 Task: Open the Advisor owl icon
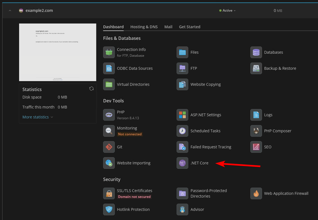[x=182, y=209]
